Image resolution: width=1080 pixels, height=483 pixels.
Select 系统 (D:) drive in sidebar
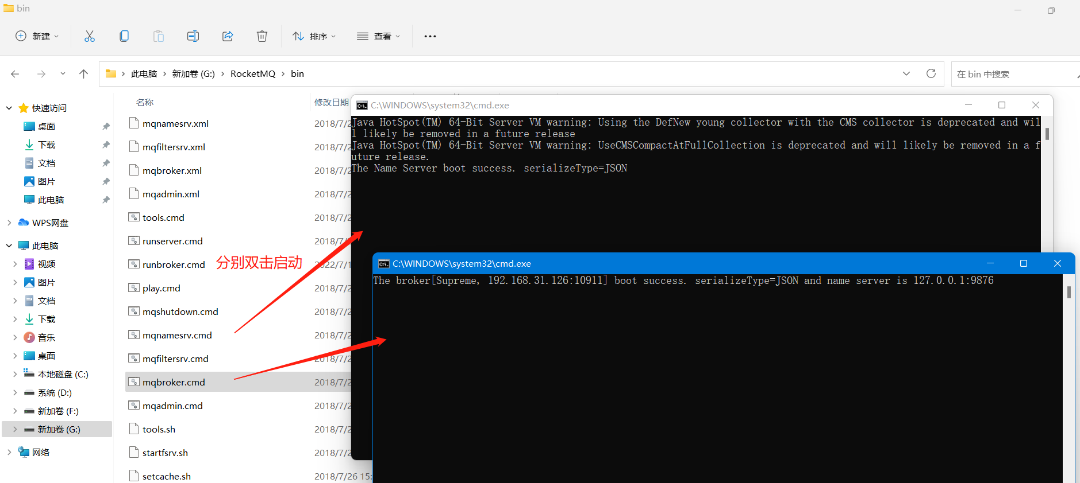(55, 392)
